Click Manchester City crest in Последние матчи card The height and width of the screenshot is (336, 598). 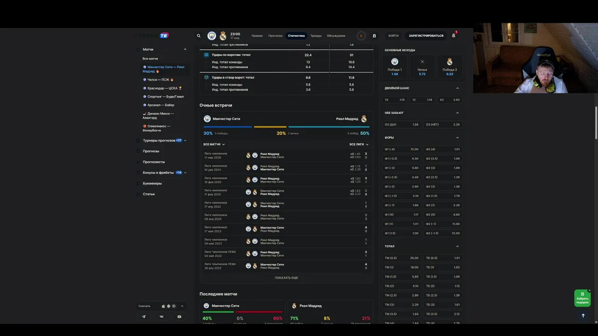tap(206, 306)
